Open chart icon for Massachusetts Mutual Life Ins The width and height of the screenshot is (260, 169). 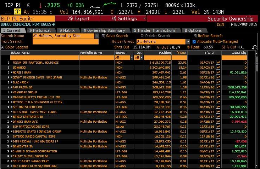[x=218, y=97]
